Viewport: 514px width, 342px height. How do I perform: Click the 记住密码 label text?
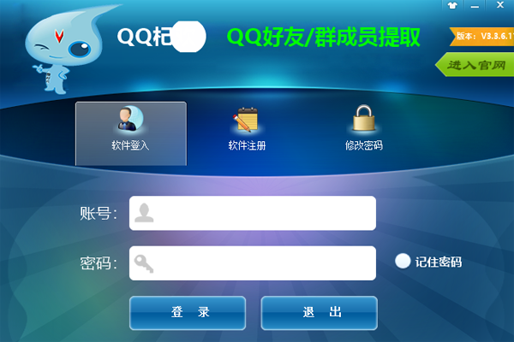click(439, 262)
